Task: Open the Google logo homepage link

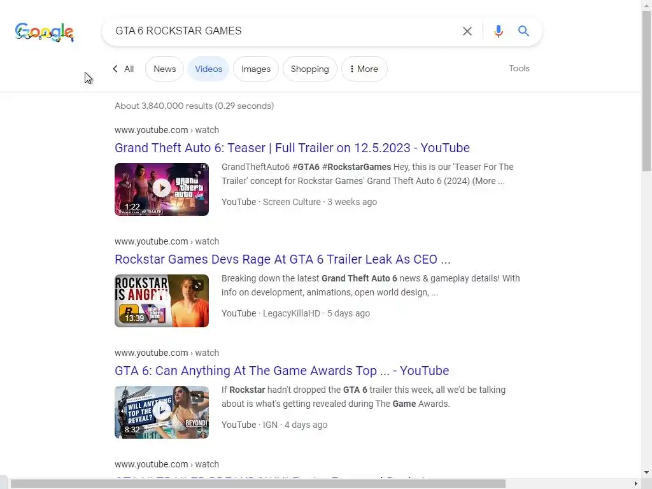Action: coord(45,32)
